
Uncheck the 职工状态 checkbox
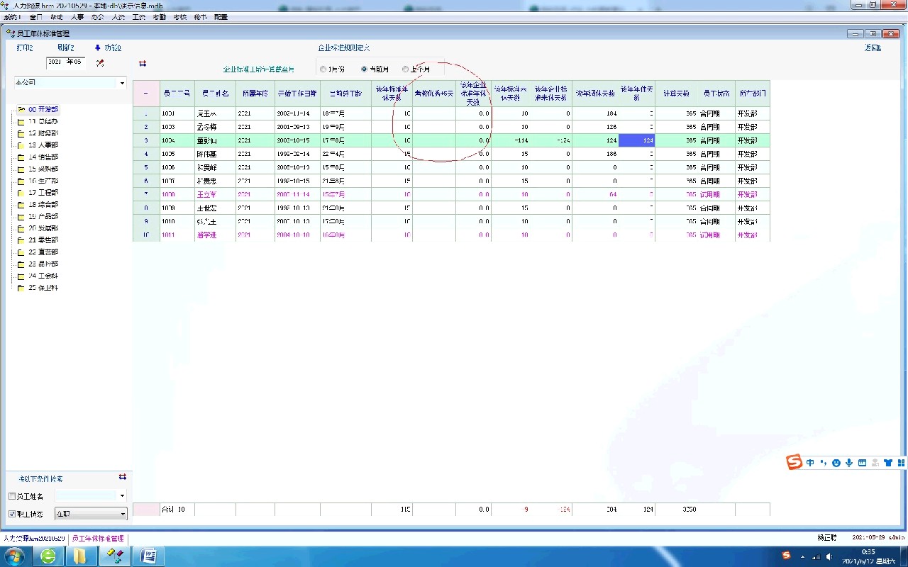[x=12, y=514]
